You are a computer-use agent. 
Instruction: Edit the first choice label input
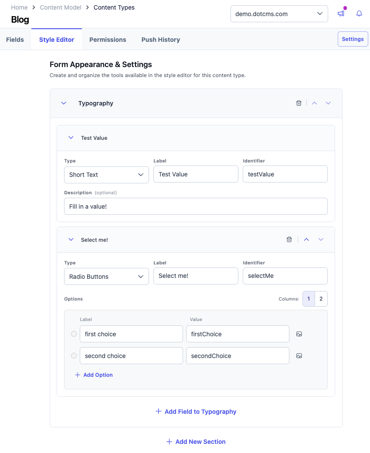tap(131, 334)
